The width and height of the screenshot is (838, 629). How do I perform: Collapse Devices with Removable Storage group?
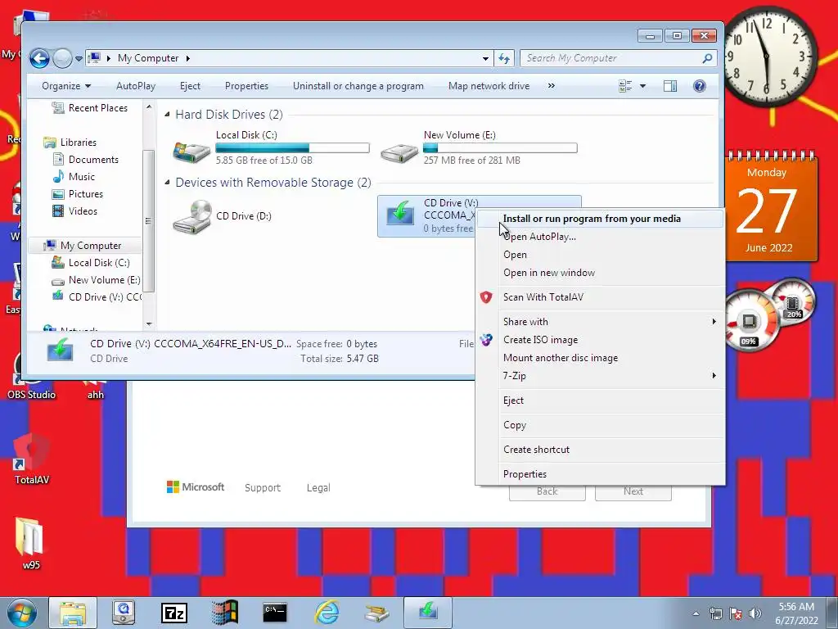pyautogui.click(x=167, y=183)
